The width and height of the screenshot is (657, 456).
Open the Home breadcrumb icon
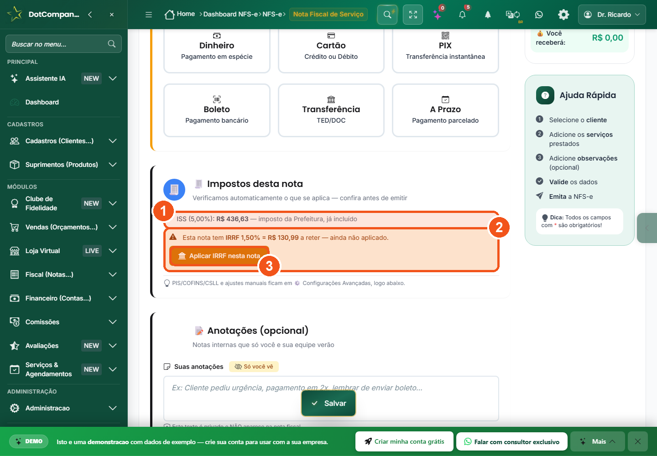pos(170,15)
